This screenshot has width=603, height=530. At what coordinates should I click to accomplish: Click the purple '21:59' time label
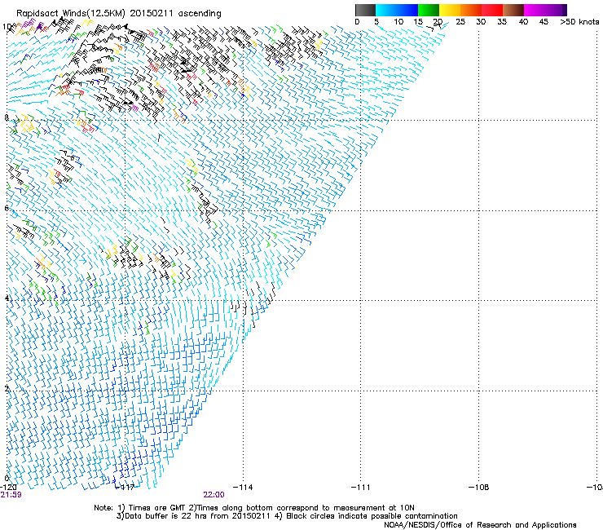[11, 495]
